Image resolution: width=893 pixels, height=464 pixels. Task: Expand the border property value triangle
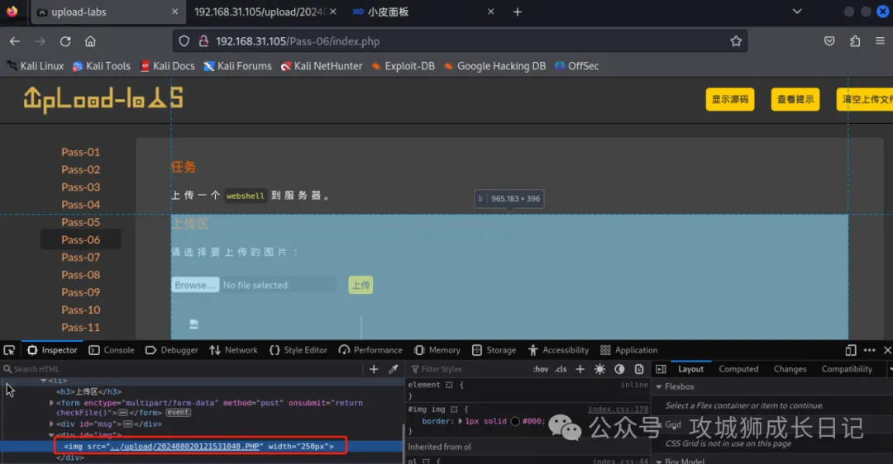[x=461, y=421]
